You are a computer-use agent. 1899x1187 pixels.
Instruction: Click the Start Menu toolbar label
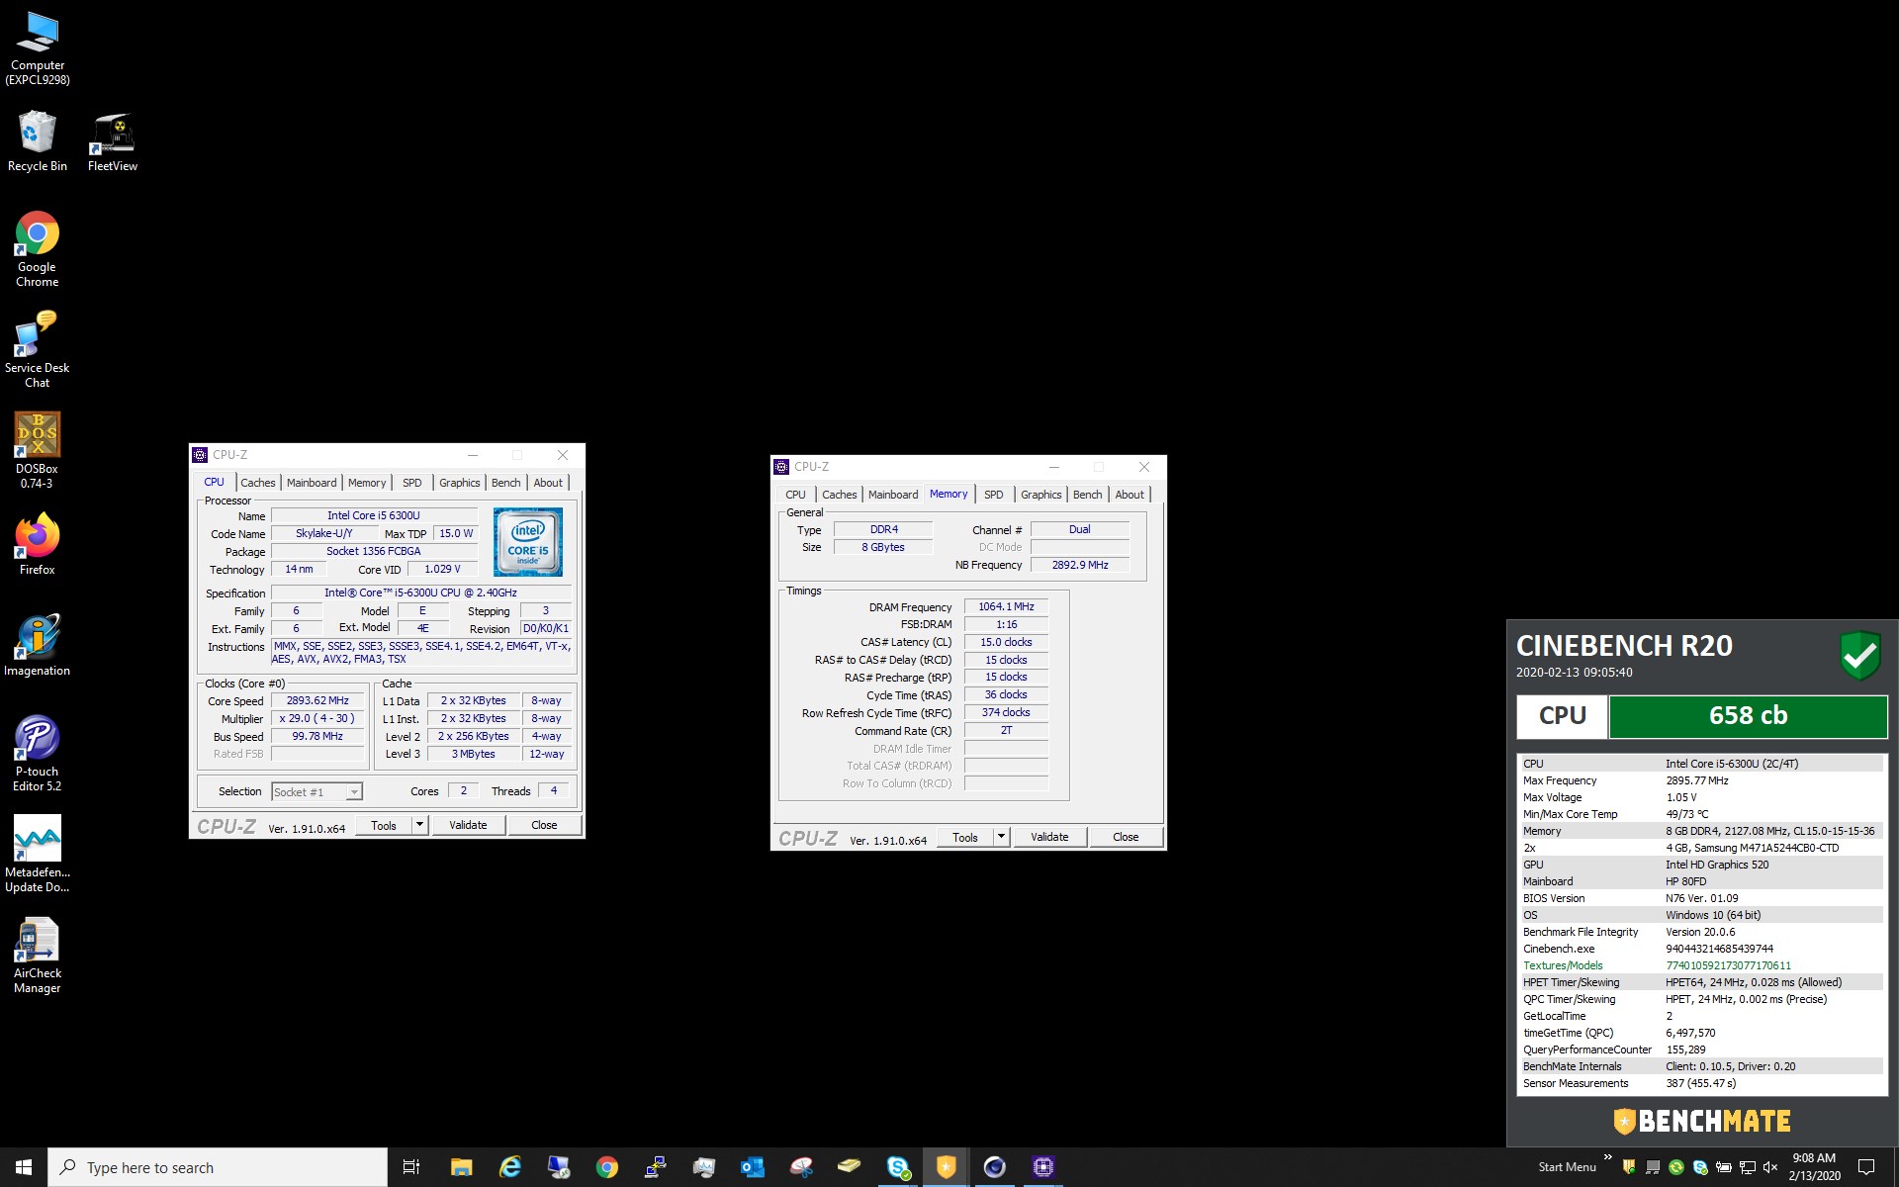(x=1567, y=1167)
